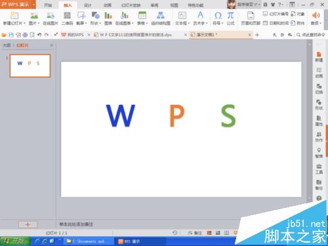Click the Audio (音频) speaker icon
Image resolution: width=328 pixels, height=246 pixels.
[x=316, y=15]
